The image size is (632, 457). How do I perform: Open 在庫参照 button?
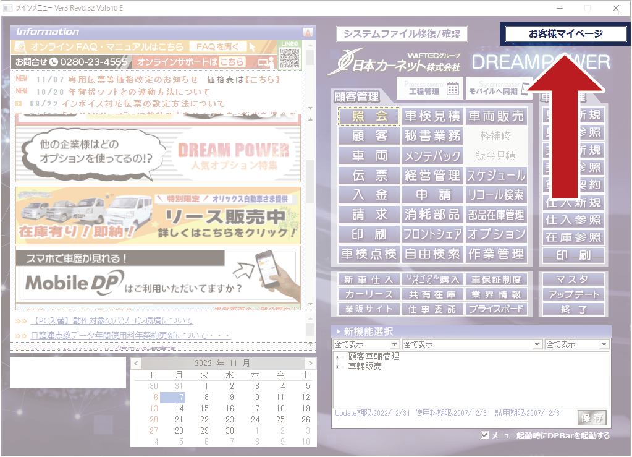coord(573,237)
